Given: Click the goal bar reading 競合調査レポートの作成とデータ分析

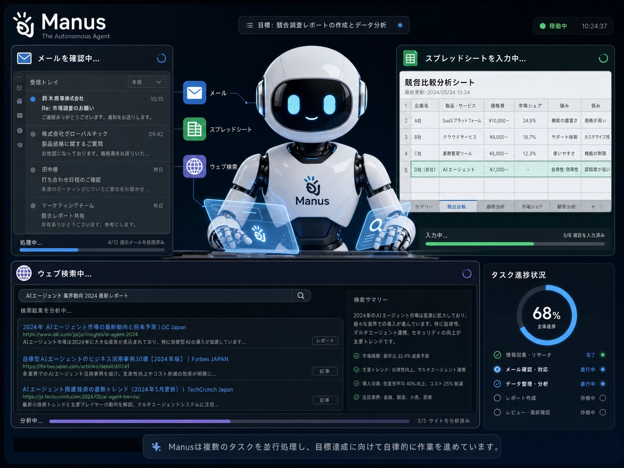Looking at the screenshot, I should [x=324, y=25].
